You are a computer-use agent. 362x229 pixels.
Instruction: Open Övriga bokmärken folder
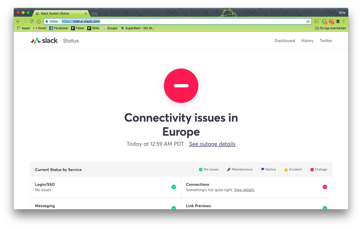(331, 28)
